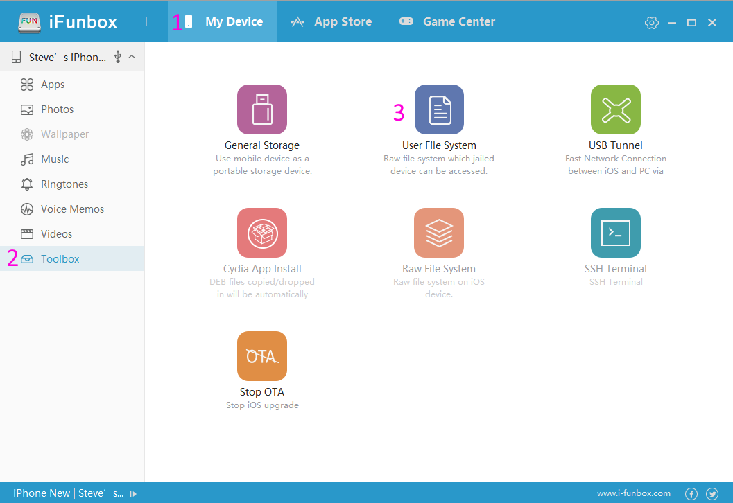Launch the SSH Terminal icon

point(616,233)
